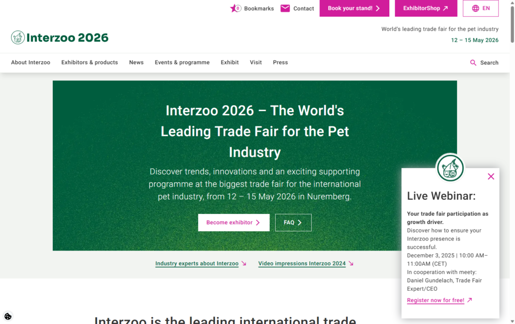Select the Visit navigation item
The image size is (515, 324).
coord(256,63)
